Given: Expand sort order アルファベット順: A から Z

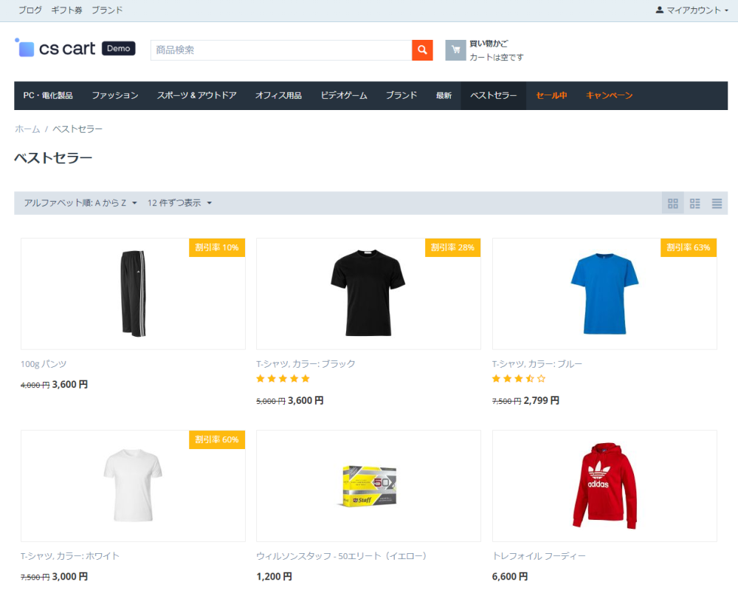Looking at the screenshot, I should pos(80,203).
